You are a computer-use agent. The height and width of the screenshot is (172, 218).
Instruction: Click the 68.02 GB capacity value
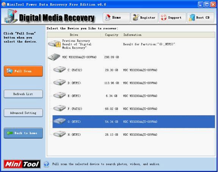pyautogui.click(x=111, y=109)
